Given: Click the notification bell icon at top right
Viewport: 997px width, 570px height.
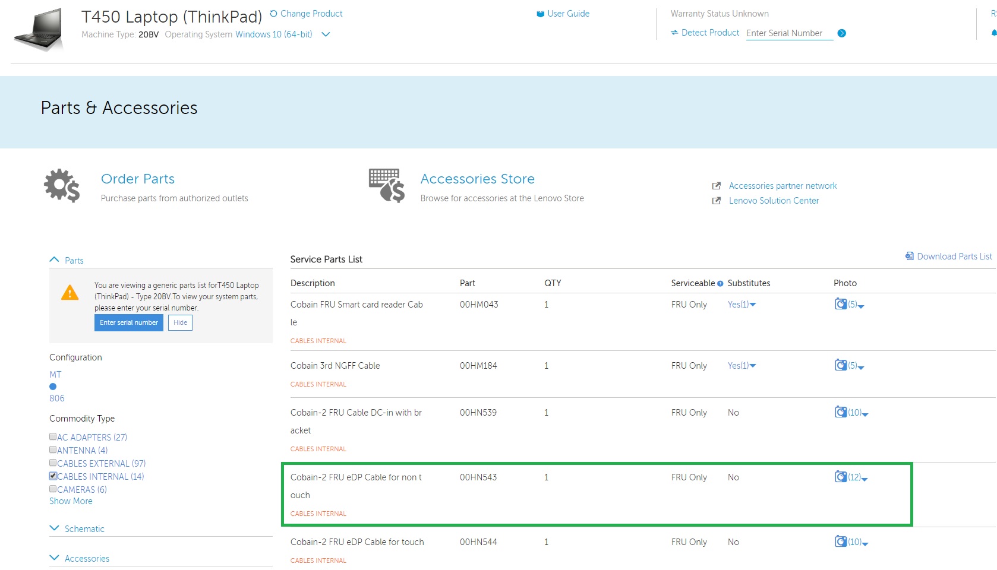Looking at the screenshot, I should coord(993,33).
